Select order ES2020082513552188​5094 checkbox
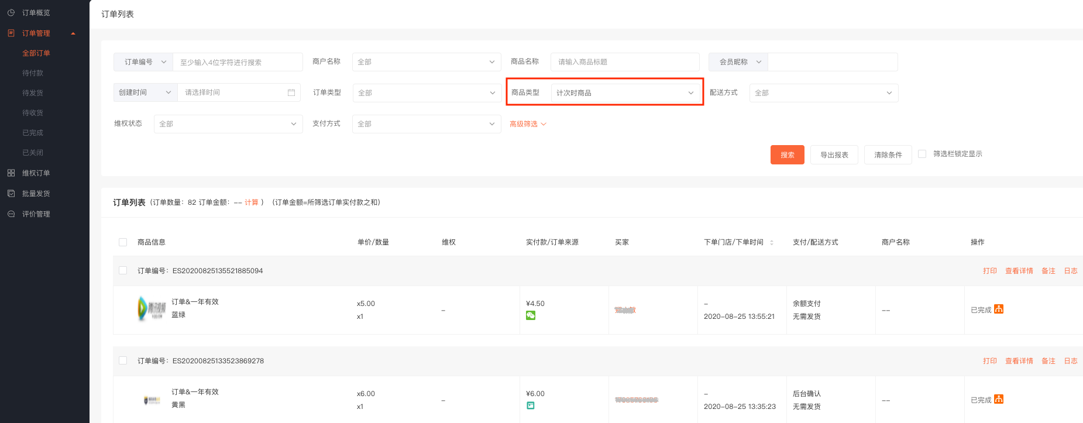 click(x=123, y=270)
